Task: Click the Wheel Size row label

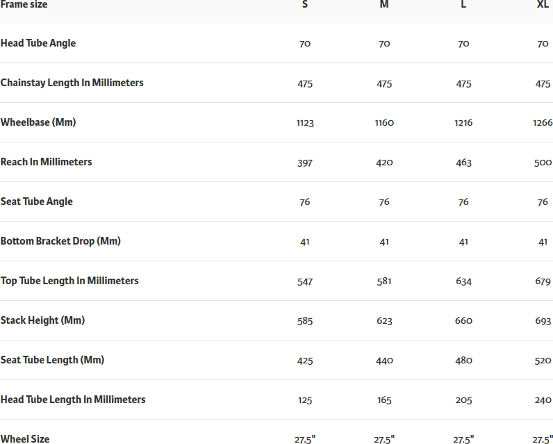Action: tap(25, 439)
